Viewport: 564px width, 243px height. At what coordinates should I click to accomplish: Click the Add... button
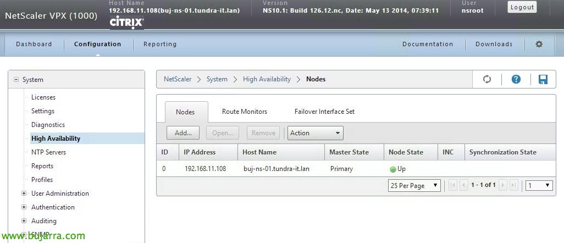click(183, 133)
